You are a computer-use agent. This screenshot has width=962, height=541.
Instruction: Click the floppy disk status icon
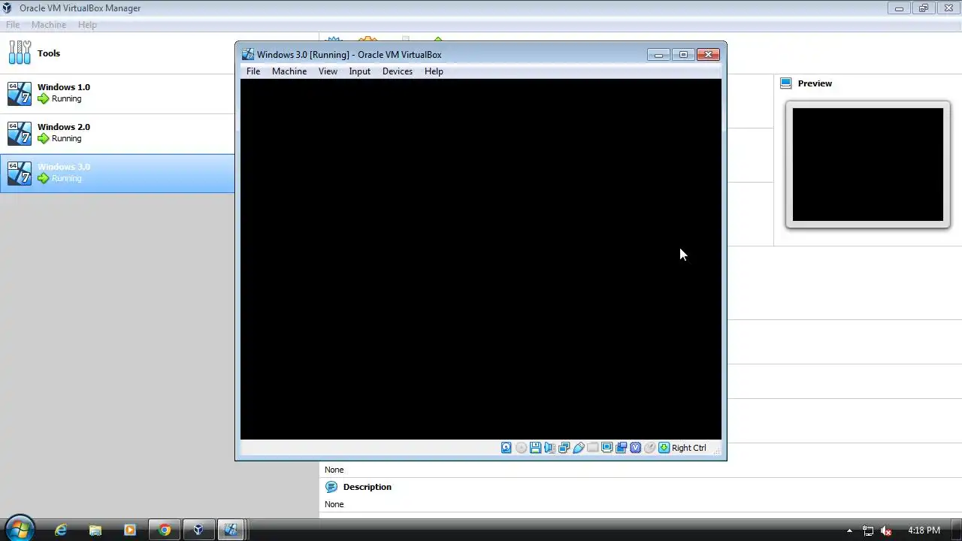[x=535, y=448]
